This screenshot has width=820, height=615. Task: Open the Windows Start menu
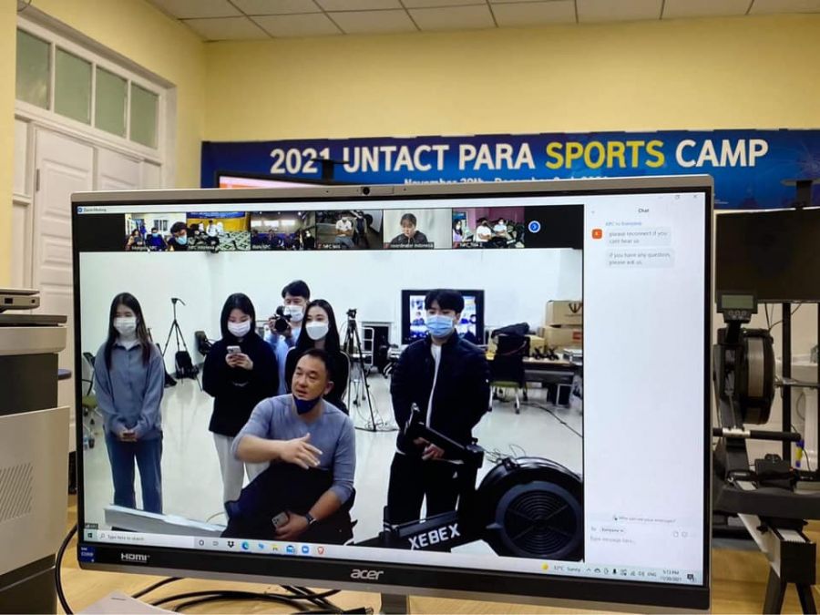pos(90,536)
